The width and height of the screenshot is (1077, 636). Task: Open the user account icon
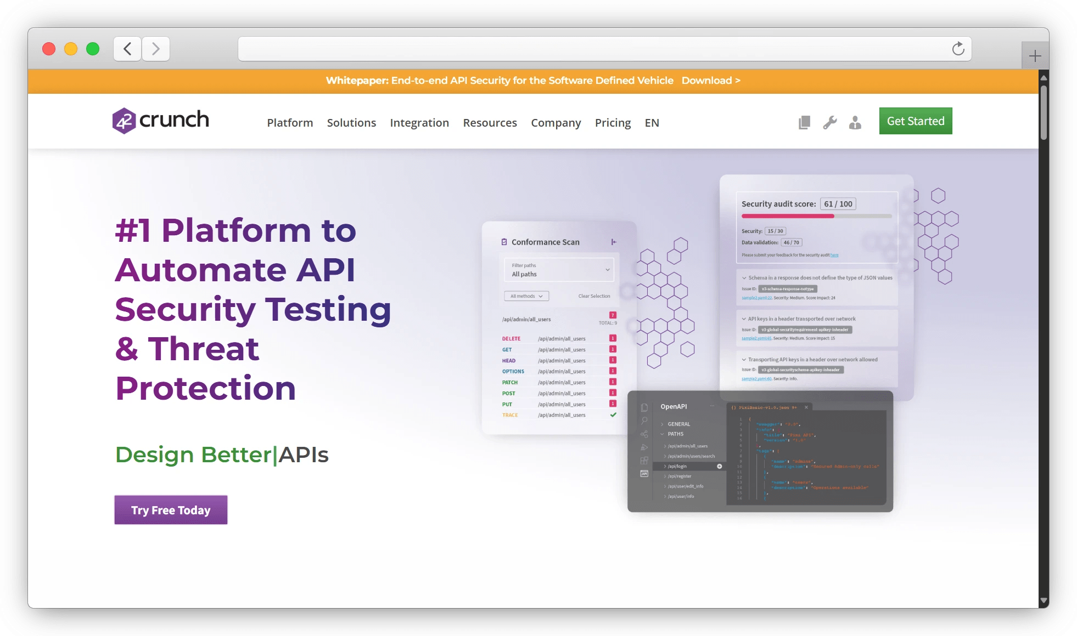point(855,122)
